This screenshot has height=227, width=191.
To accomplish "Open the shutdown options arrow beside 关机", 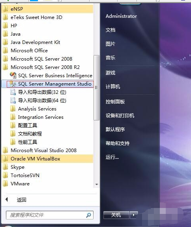I will pos(134,215).
